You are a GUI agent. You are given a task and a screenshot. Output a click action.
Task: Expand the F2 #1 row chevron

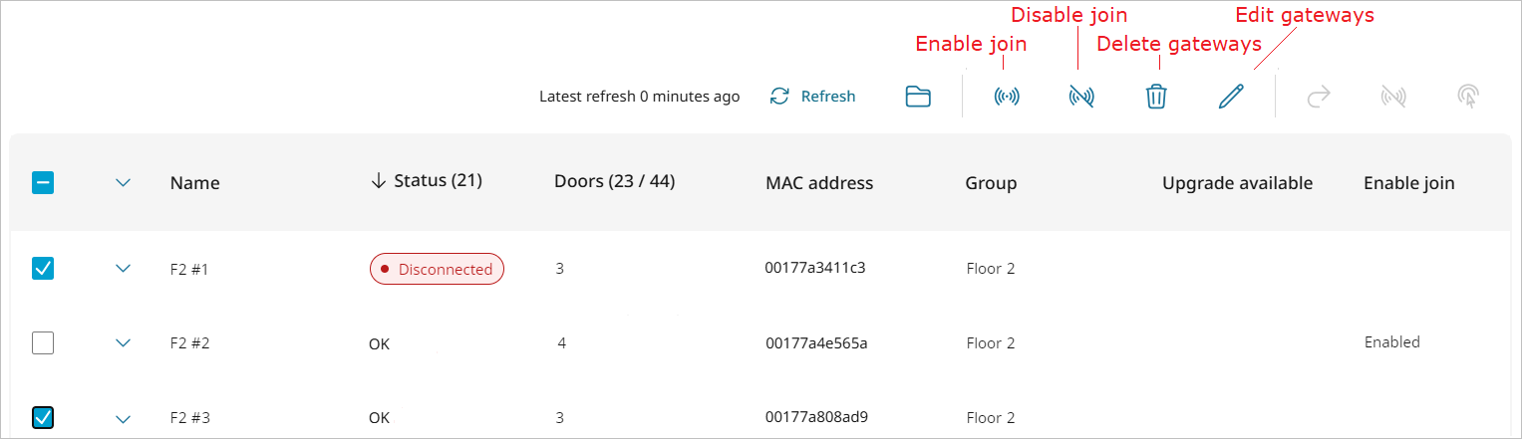pyautogui.click(x=124, y=269)
